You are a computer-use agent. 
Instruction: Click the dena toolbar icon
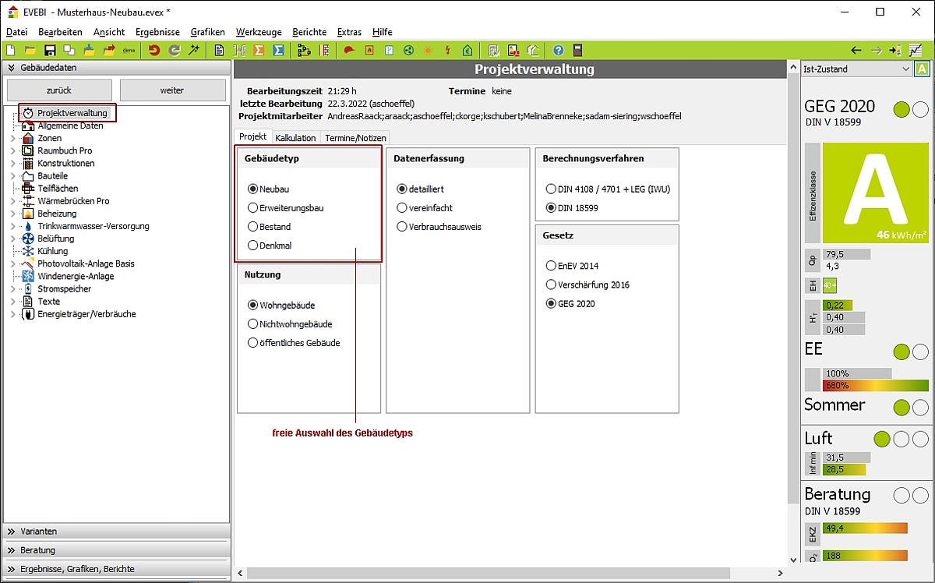[x=129, y=51]
